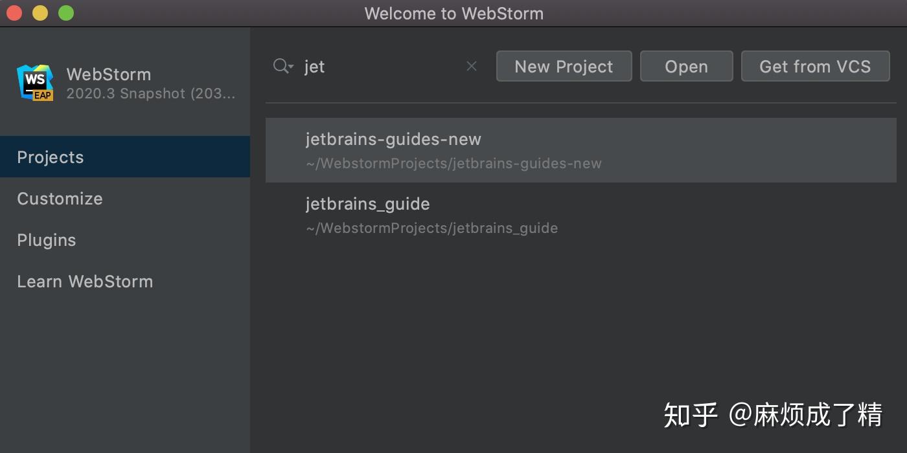Click the jetbrains_guide project path text
This screenshot has height=453, width=907.
coord(431,228)
